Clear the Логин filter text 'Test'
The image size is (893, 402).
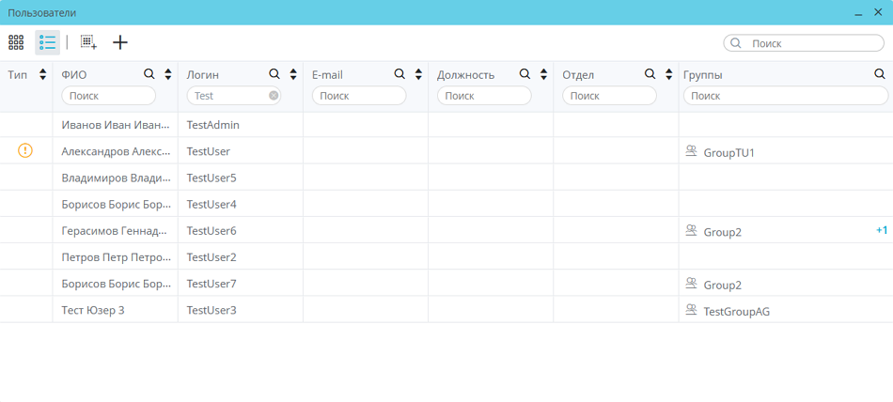[x=274, y=96]
